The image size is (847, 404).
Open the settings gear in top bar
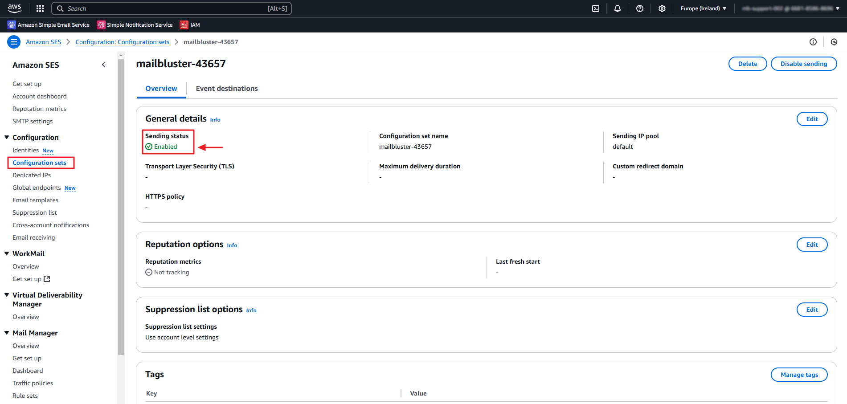[662, 8]
